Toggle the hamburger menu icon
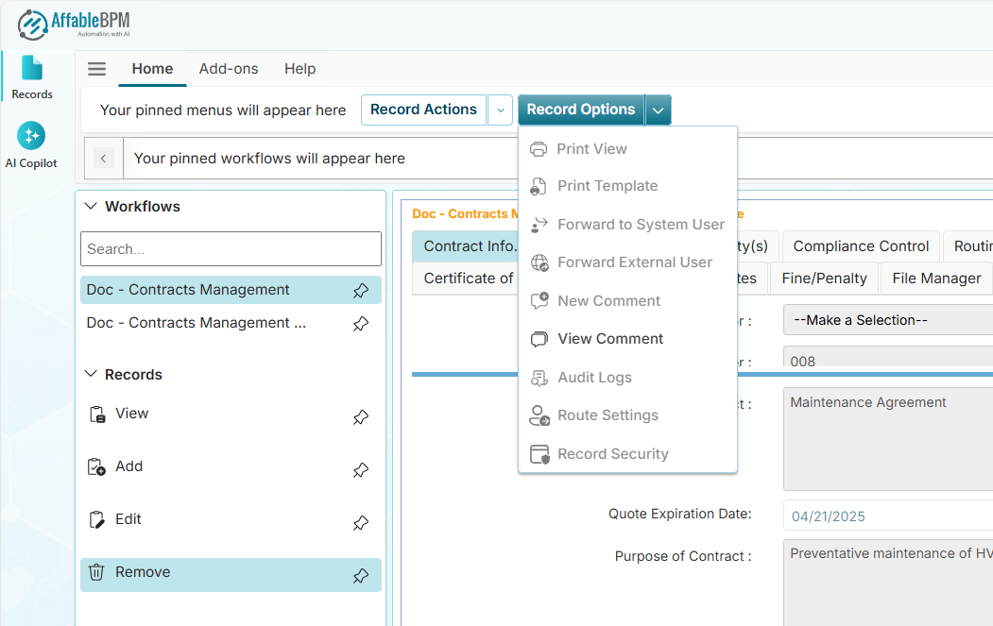993x626 pixels. [96, 69]
